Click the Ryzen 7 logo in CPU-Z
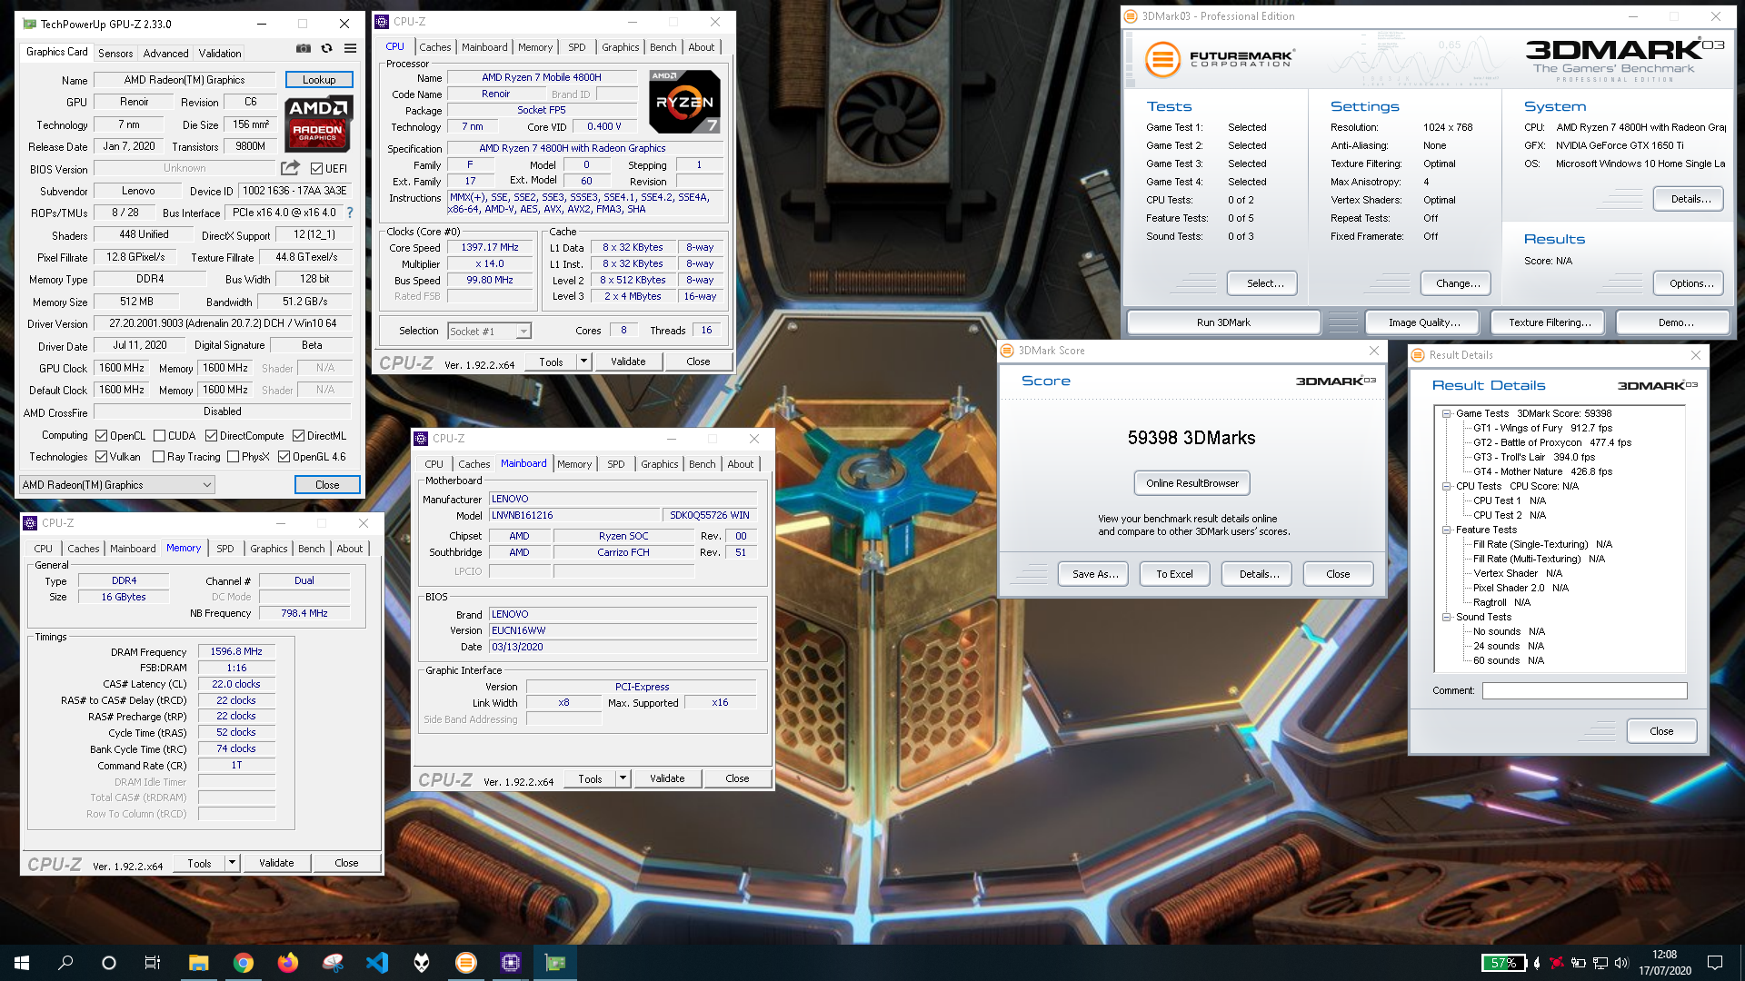This screenshot has width=1745, height=981. [x=685, y=102]
